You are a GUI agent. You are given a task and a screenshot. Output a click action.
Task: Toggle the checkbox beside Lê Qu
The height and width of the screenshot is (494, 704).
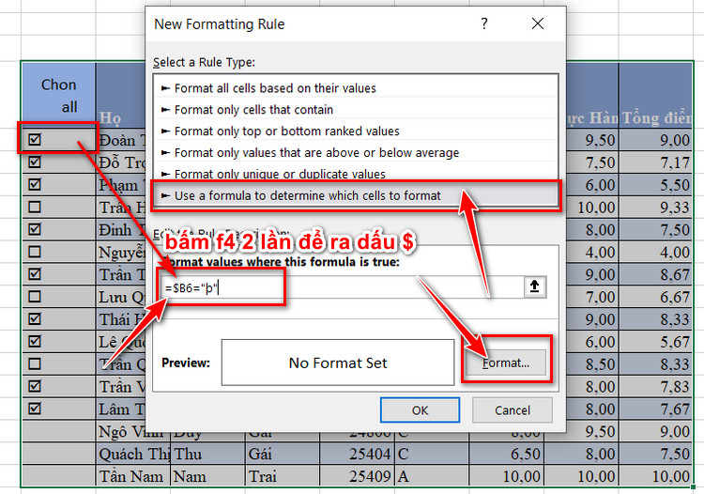click(35, 341)
